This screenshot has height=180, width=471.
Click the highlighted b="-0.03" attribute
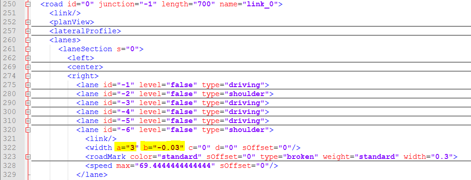pyautogui.click(x=162, y=147)
